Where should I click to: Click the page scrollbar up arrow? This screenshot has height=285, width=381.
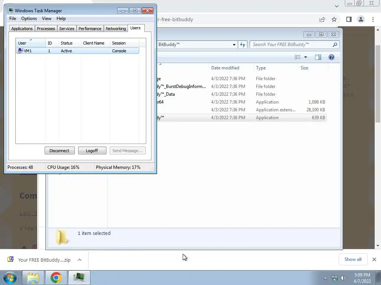[x=378, y=30]
